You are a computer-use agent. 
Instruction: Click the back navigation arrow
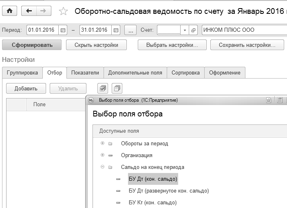tap(29, 11)
